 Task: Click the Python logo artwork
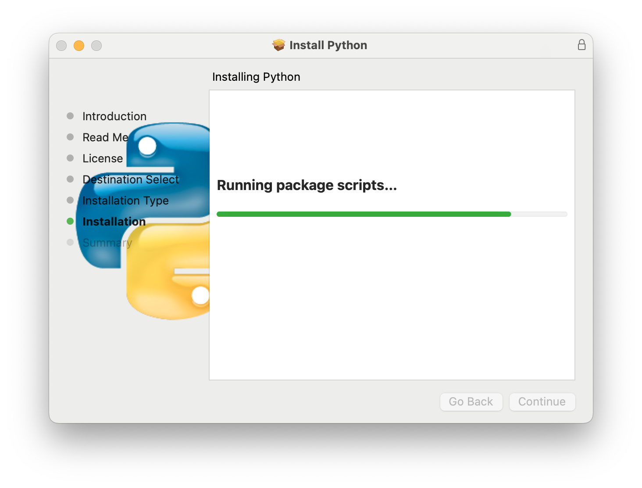(171, 281)
